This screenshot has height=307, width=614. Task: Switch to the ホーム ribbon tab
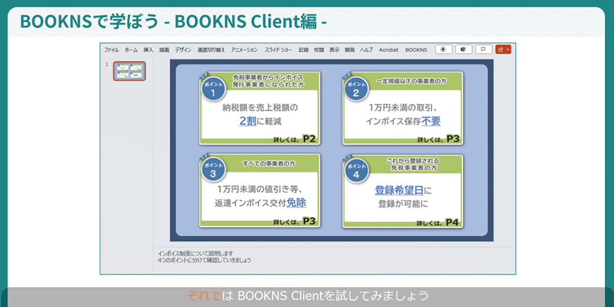pyautogui.click(x=131, y=50)
